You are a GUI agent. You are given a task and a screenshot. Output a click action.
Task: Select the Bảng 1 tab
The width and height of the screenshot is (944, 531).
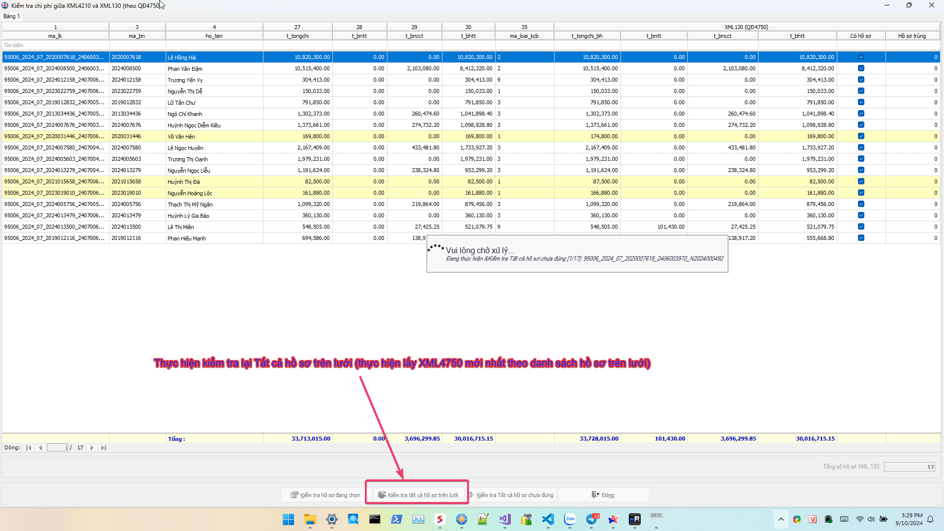coord(12,16)
